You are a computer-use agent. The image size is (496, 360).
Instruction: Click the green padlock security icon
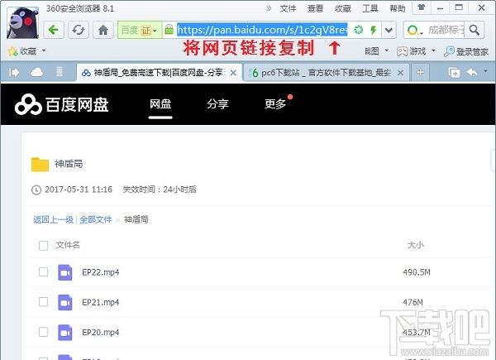click(x=169, y=30)
